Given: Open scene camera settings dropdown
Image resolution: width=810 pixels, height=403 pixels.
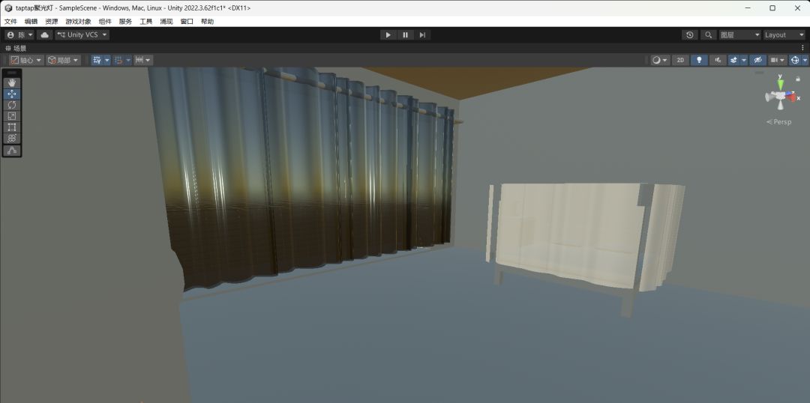Looking at the screenshot, I should [778, 61].
